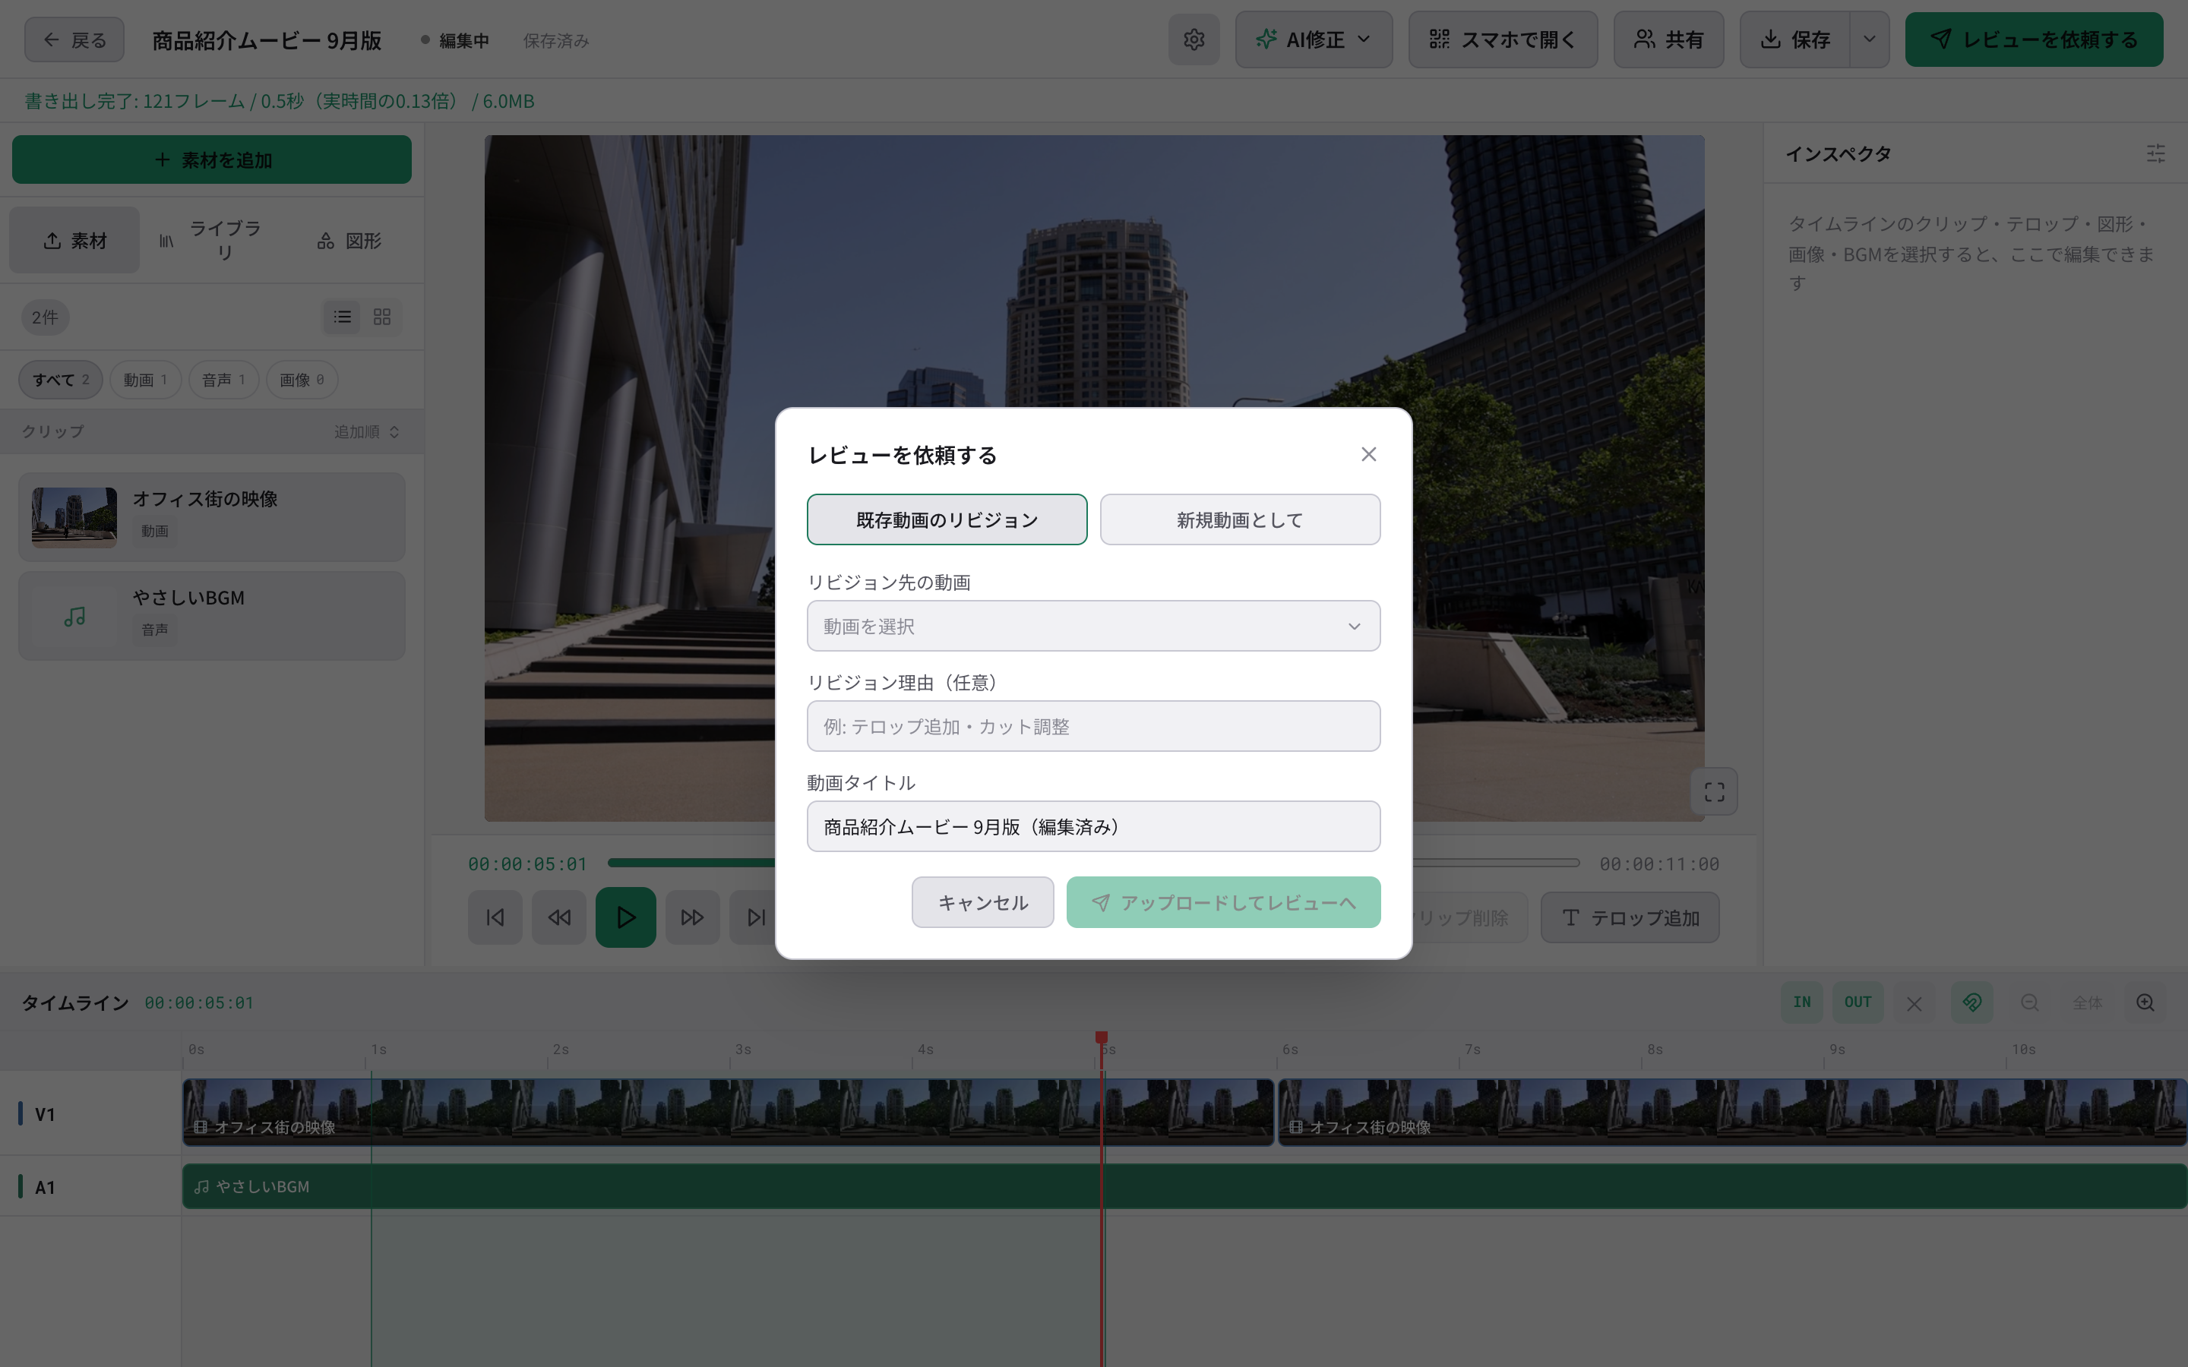Click the 動画タイトル input field
The height and width of the screenshot is (1367, 2188).
pos(1093,826)
